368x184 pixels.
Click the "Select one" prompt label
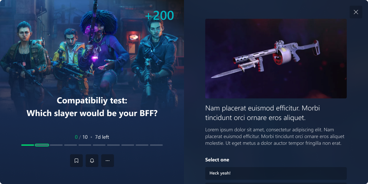pos(217,160)
